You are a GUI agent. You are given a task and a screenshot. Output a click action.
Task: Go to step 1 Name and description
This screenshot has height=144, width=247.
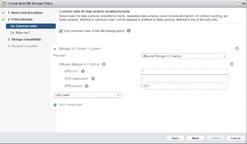(27, 13)
